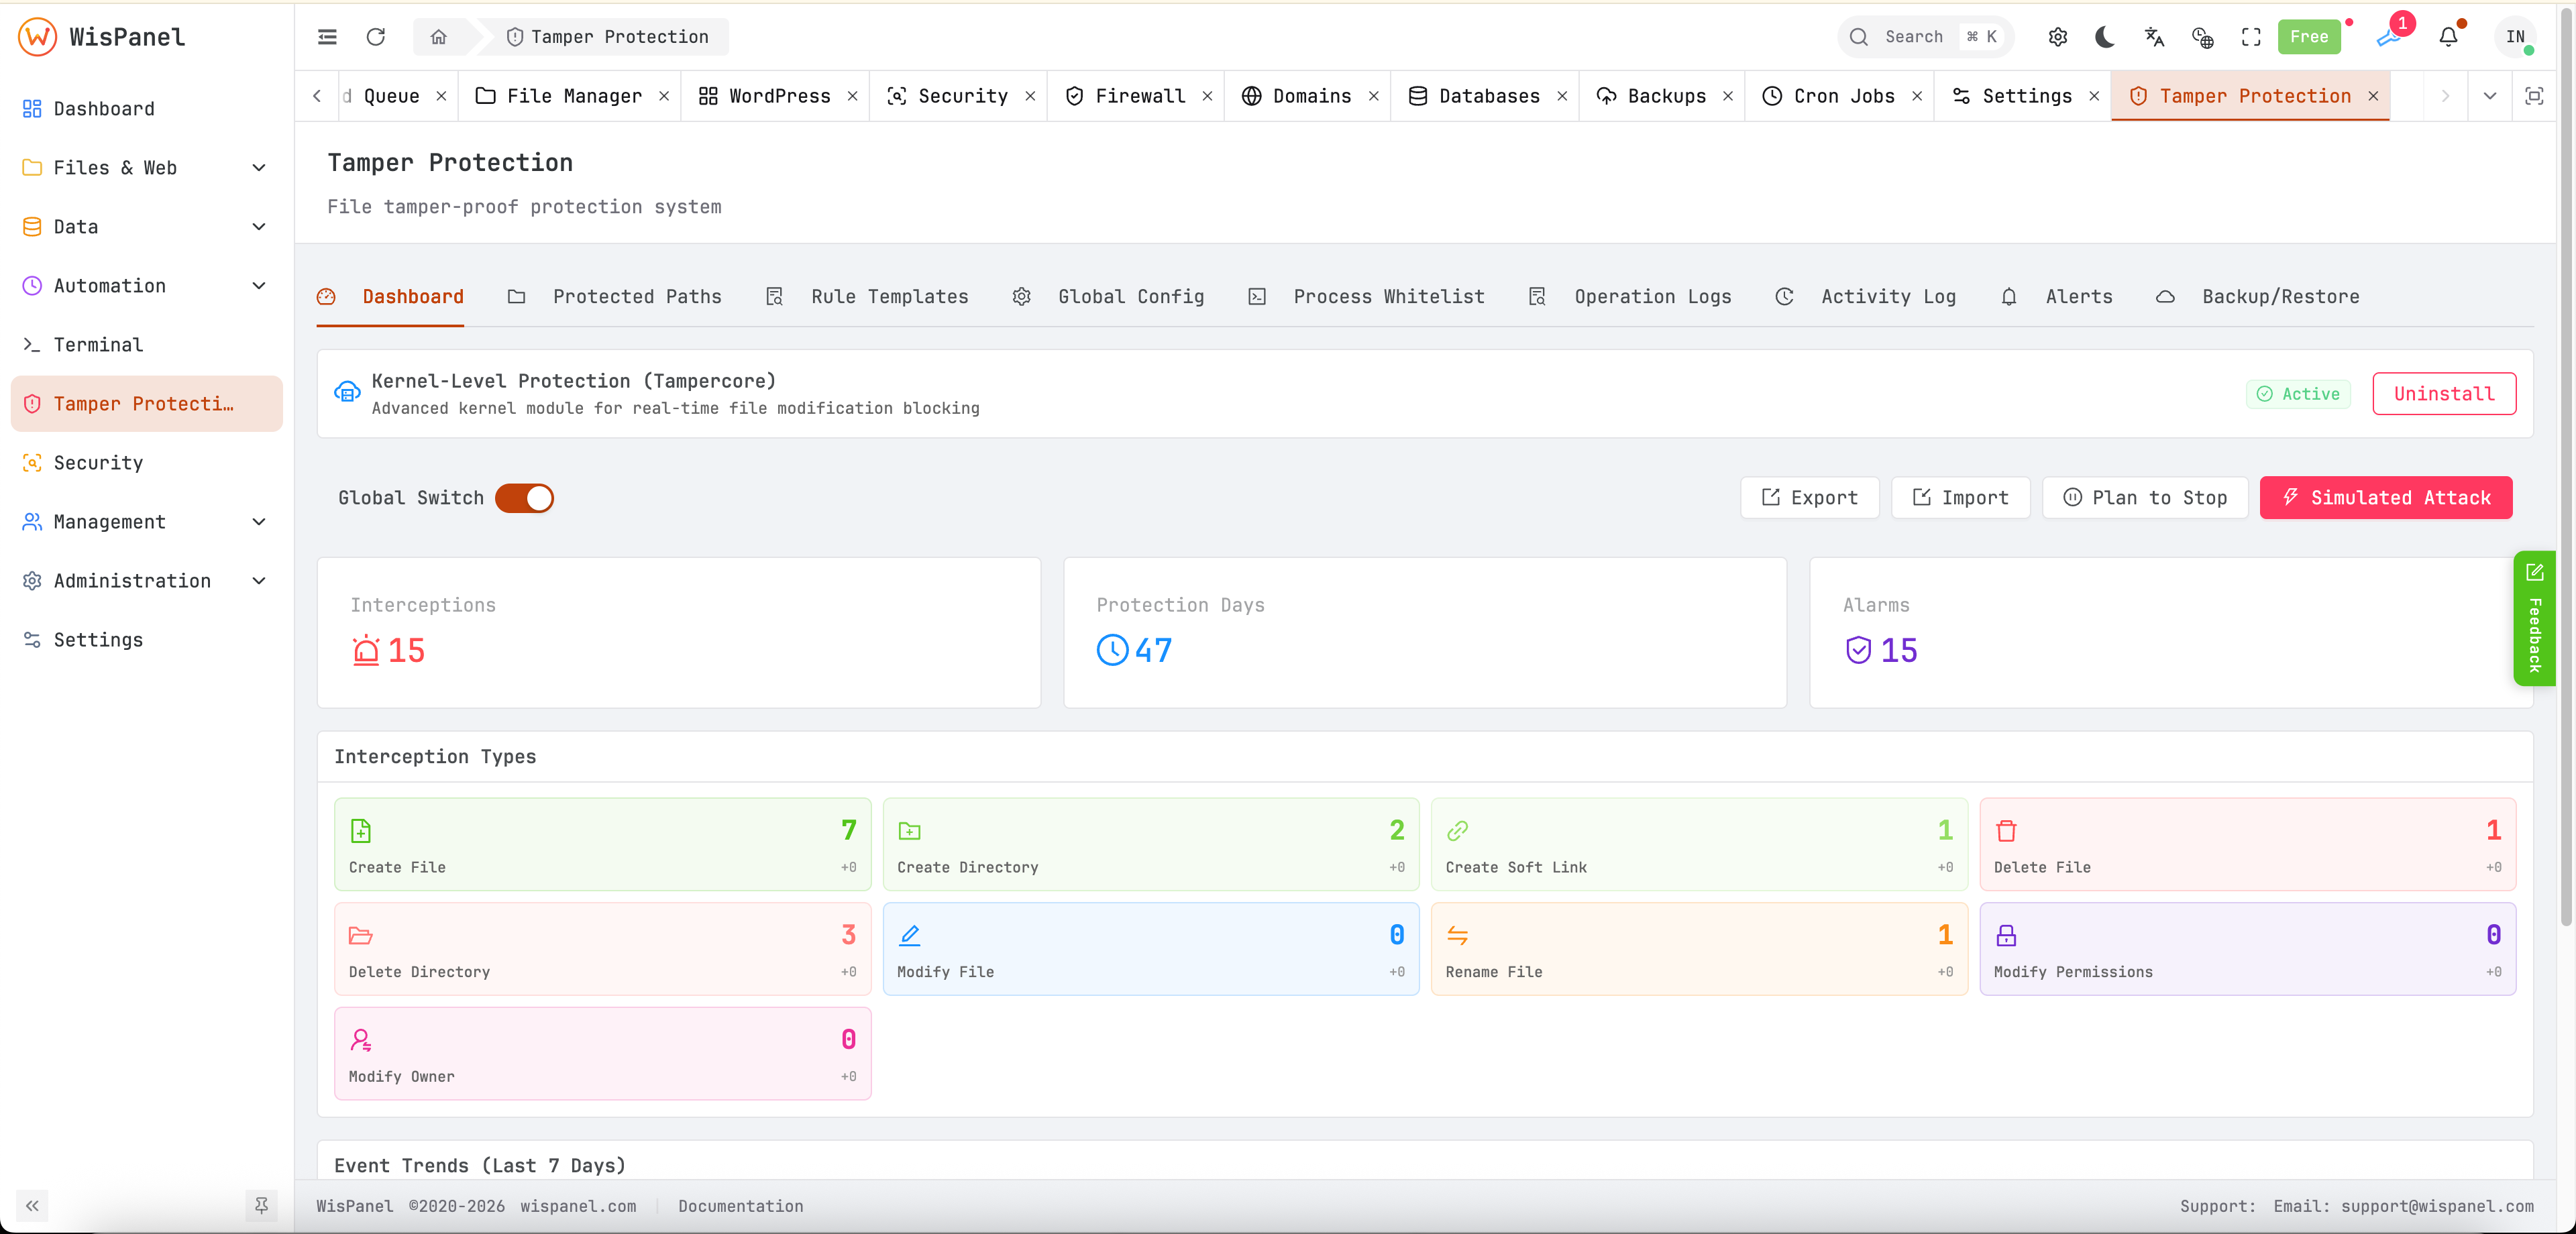Open the Process Whitelist tab

pyautogui.click(x=1367, y=297)
